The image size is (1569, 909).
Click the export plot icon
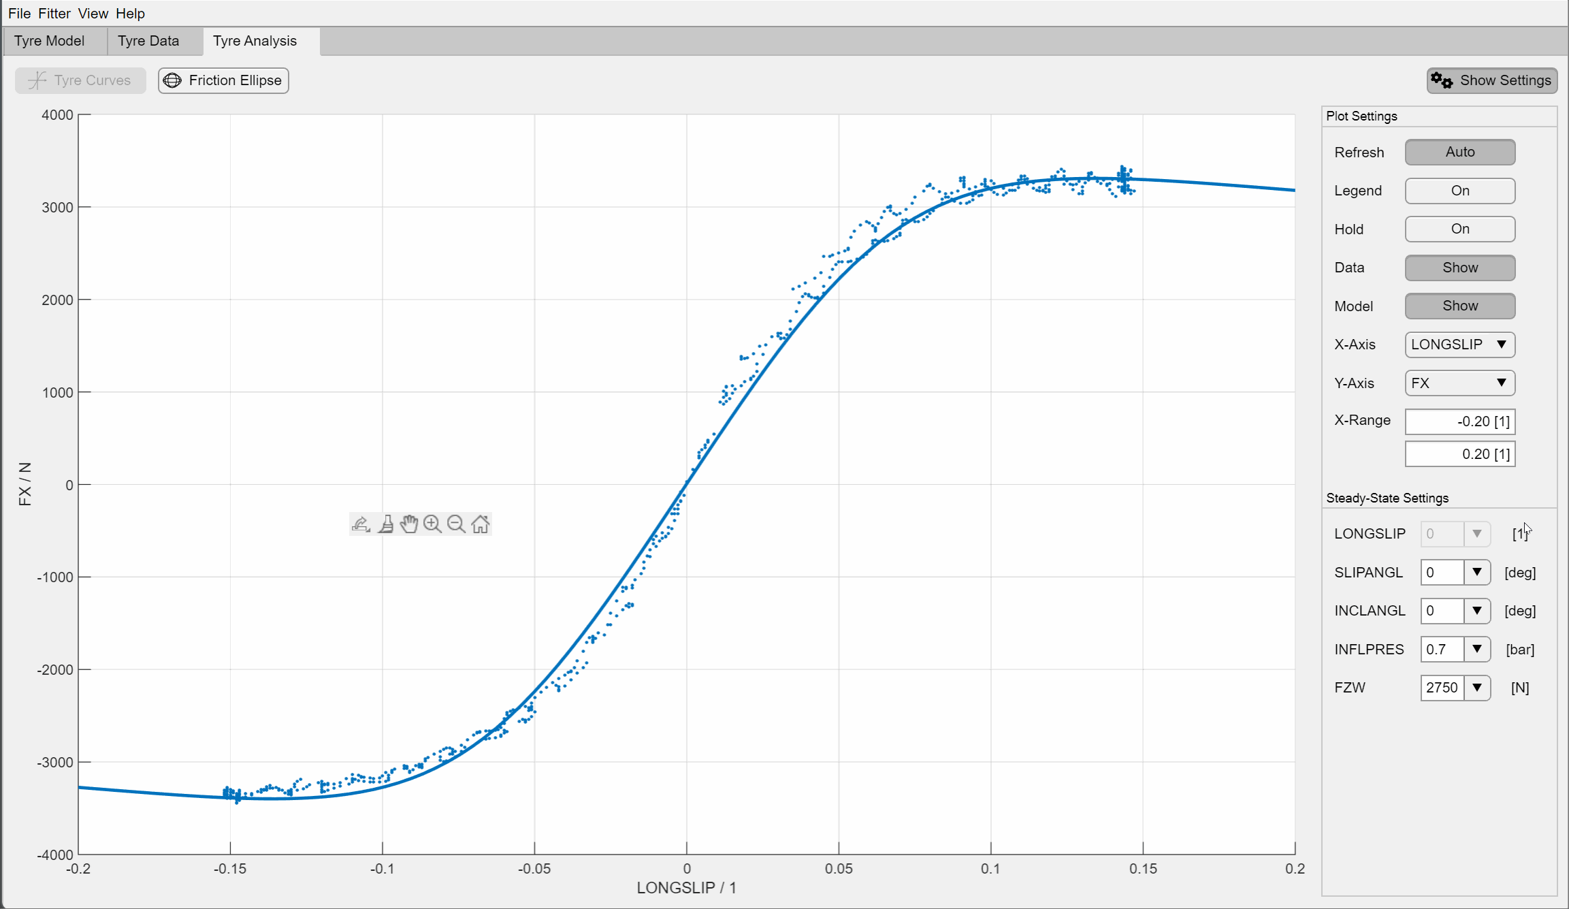(361, 524)
